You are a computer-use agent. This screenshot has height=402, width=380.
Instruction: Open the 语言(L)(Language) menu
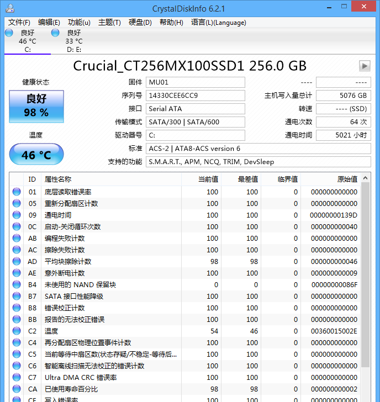(x=219, y=23)
